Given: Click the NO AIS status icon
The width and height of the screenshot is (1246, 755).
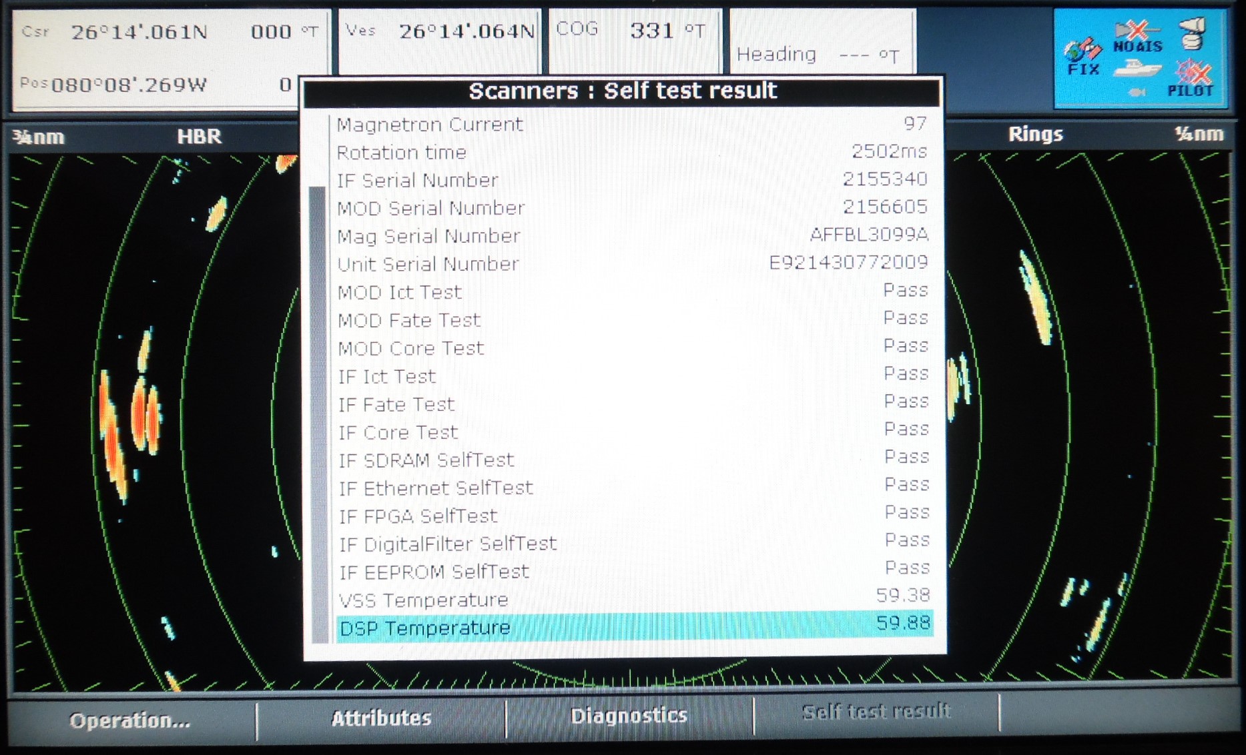Looking at the screenshot, I should coord(1137,37).
